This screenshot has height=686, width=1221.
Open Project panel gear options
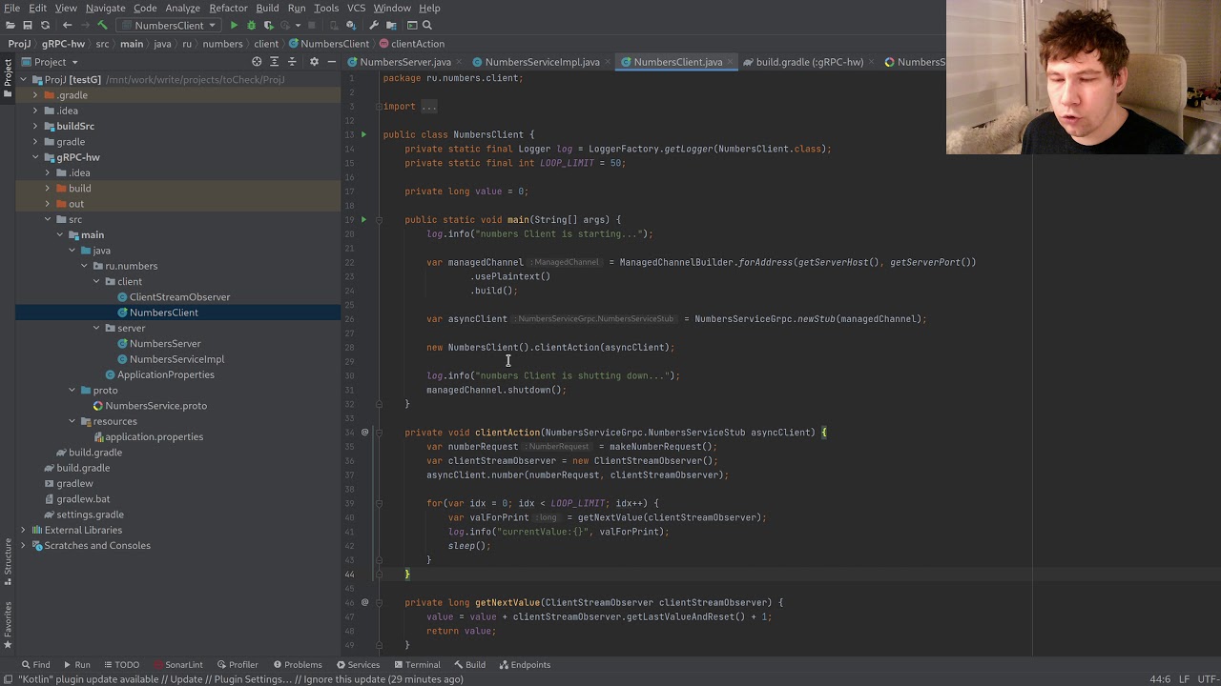coord(314,62)
